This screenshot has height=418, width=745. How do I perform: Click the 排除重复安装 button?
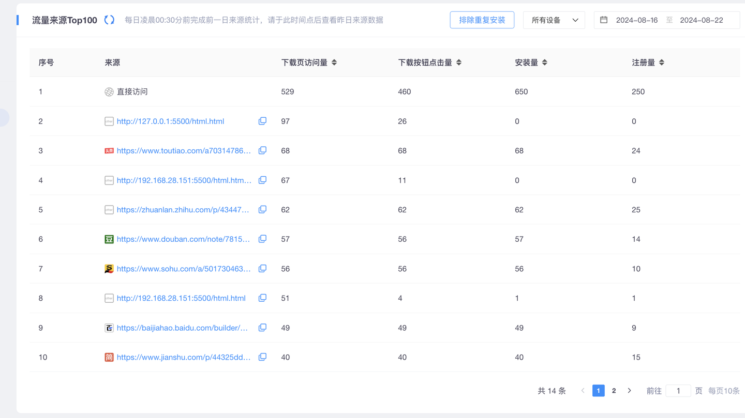pos(482,20)
